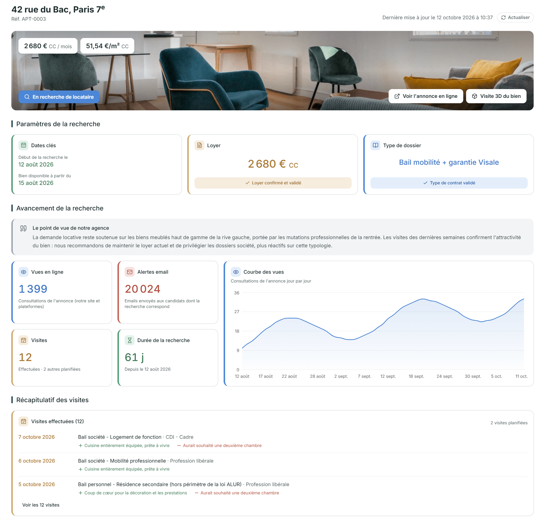Click the calendar icon in Dates clés
Image resolution: width=545 pixels, height=523 pixels.
pos(24,145)
